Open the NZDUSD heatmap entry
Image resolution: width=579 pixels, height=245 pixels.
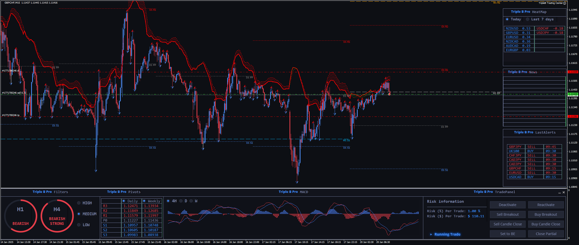pos(518,28)
